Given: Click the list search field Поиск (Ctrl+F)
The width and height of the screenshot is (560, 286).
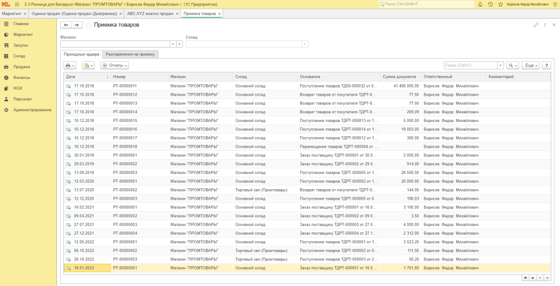Looking at the screenshot, I should tap(474, 65).
